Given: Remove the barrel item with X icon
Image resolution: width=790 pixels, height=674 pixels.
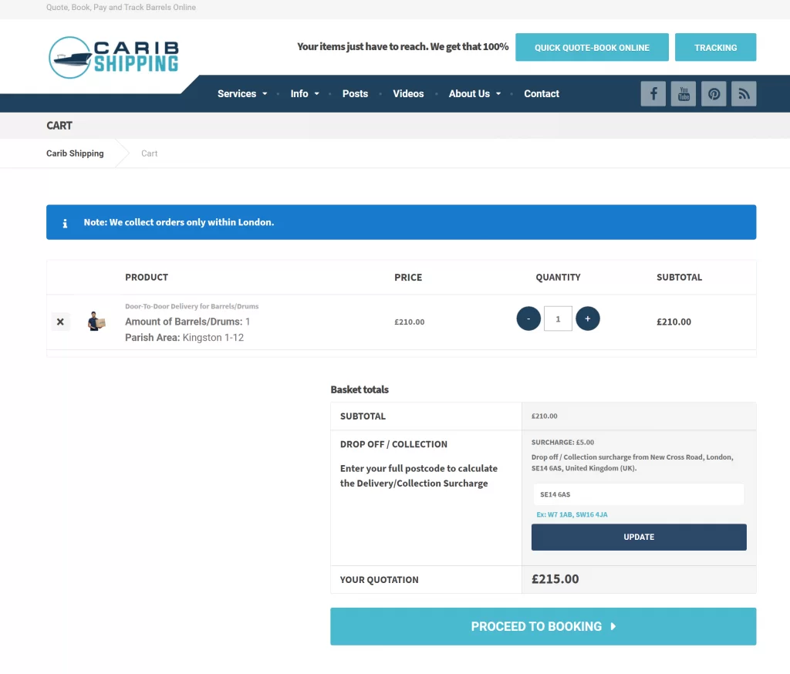Looking at the screenshot, I should coord(60,322).
